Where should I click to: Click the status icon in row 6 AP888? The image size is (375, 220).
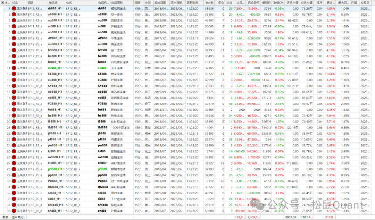[x=14, y=38]
